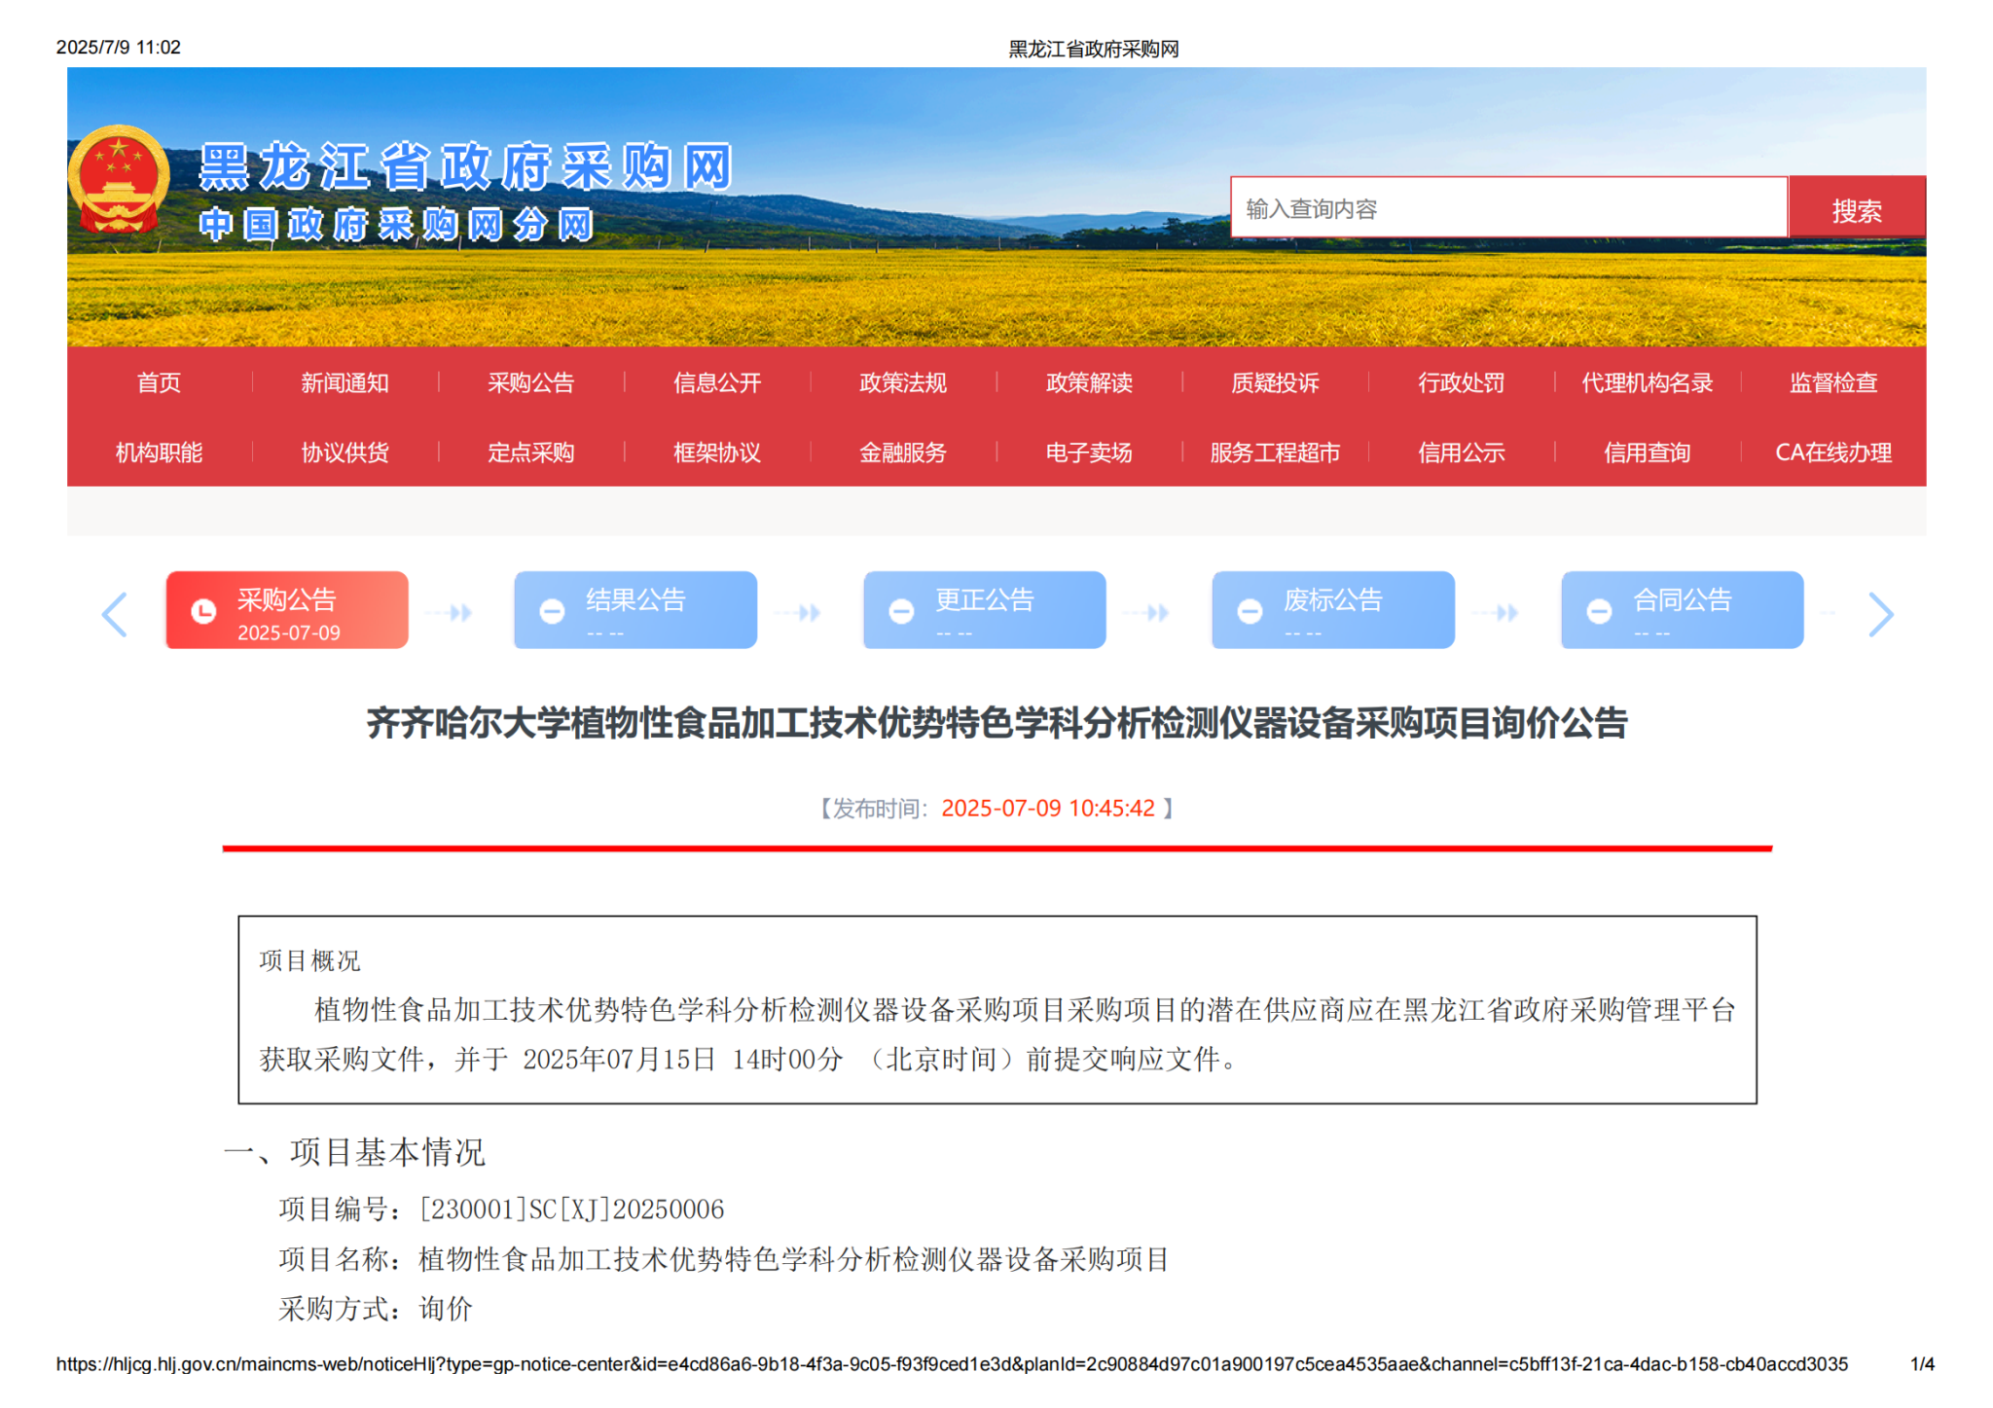
Task: Click the national emblem logo icon
Action: 119,179
